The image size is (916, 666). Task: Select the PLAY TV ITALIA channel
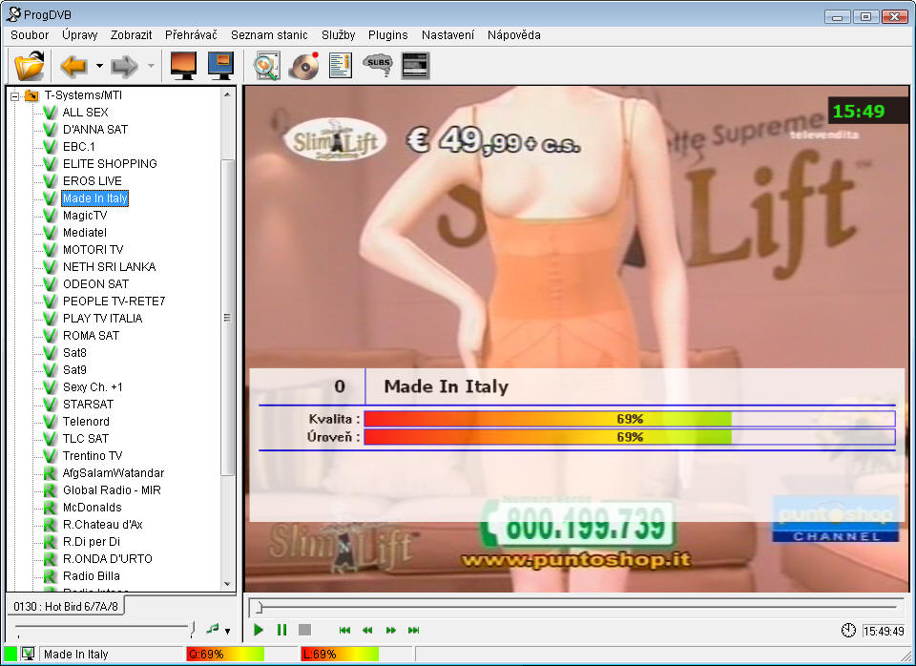pos(102,319)
